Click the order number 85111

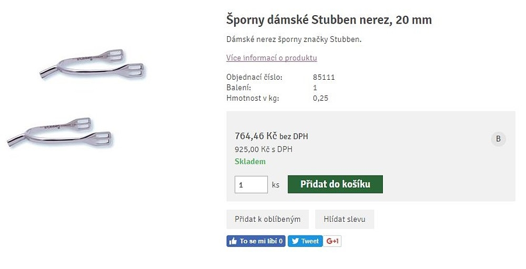[323, 78]
